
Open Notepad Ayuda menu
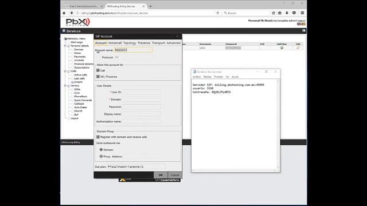pos(235,77)
